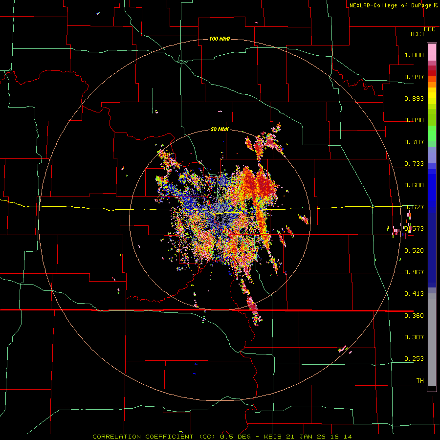Viewport: 440px width, 440px height.
Task: Click the 0.680 color scale value
Action: pos(414,185)
